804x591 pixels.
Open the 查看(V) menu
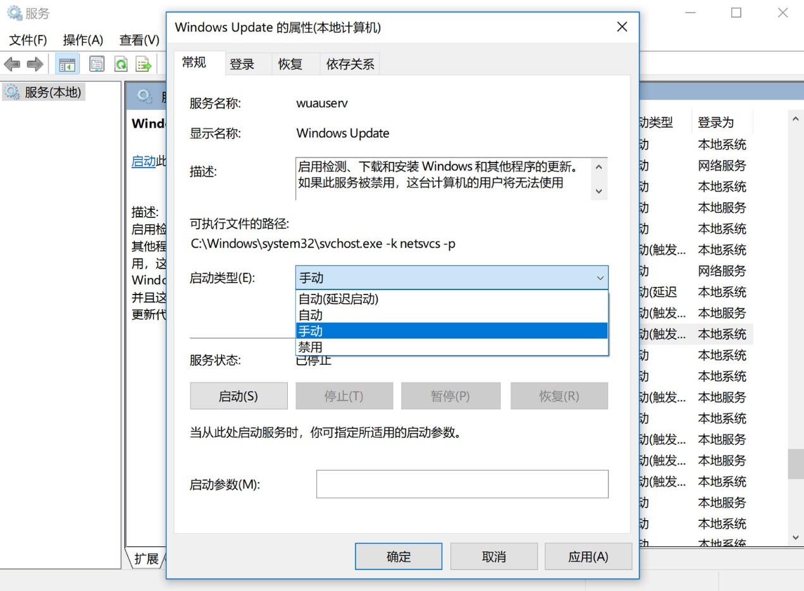point(139,39)
